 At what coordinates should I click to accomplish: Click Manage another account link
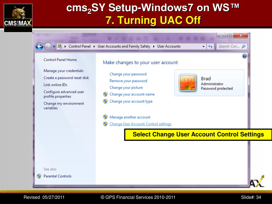coord(130,117)
